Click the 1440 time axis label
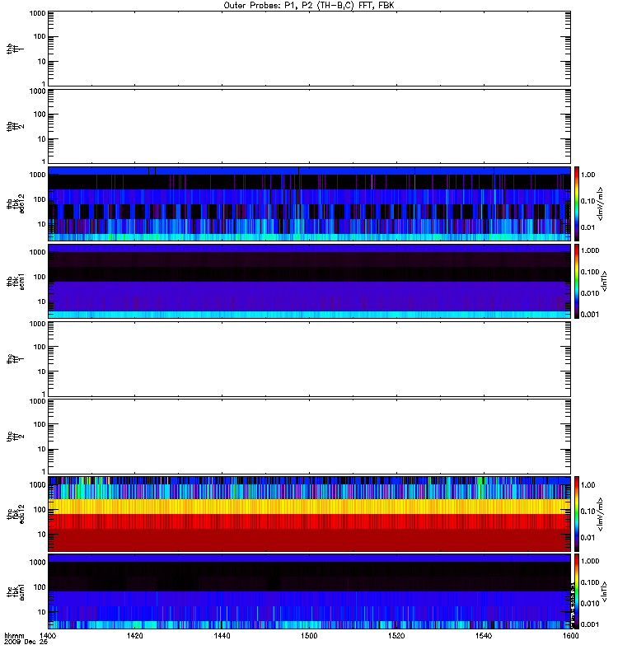This screenshot has height=659, width=618. (222, 635)
